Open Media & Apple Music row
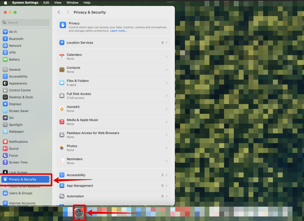The width and height of the screenshot is (304, 221). [x=113, y=122]
